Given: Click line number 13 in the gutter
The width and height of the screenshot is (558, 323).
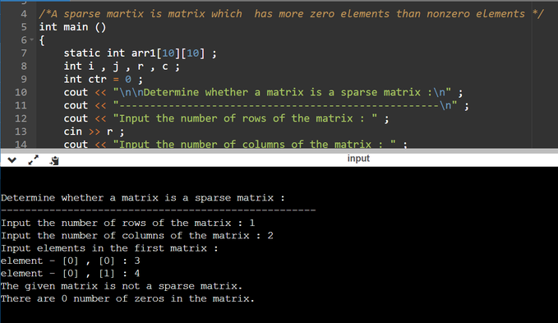Looking at the screenshot, I should pos(21,132).
